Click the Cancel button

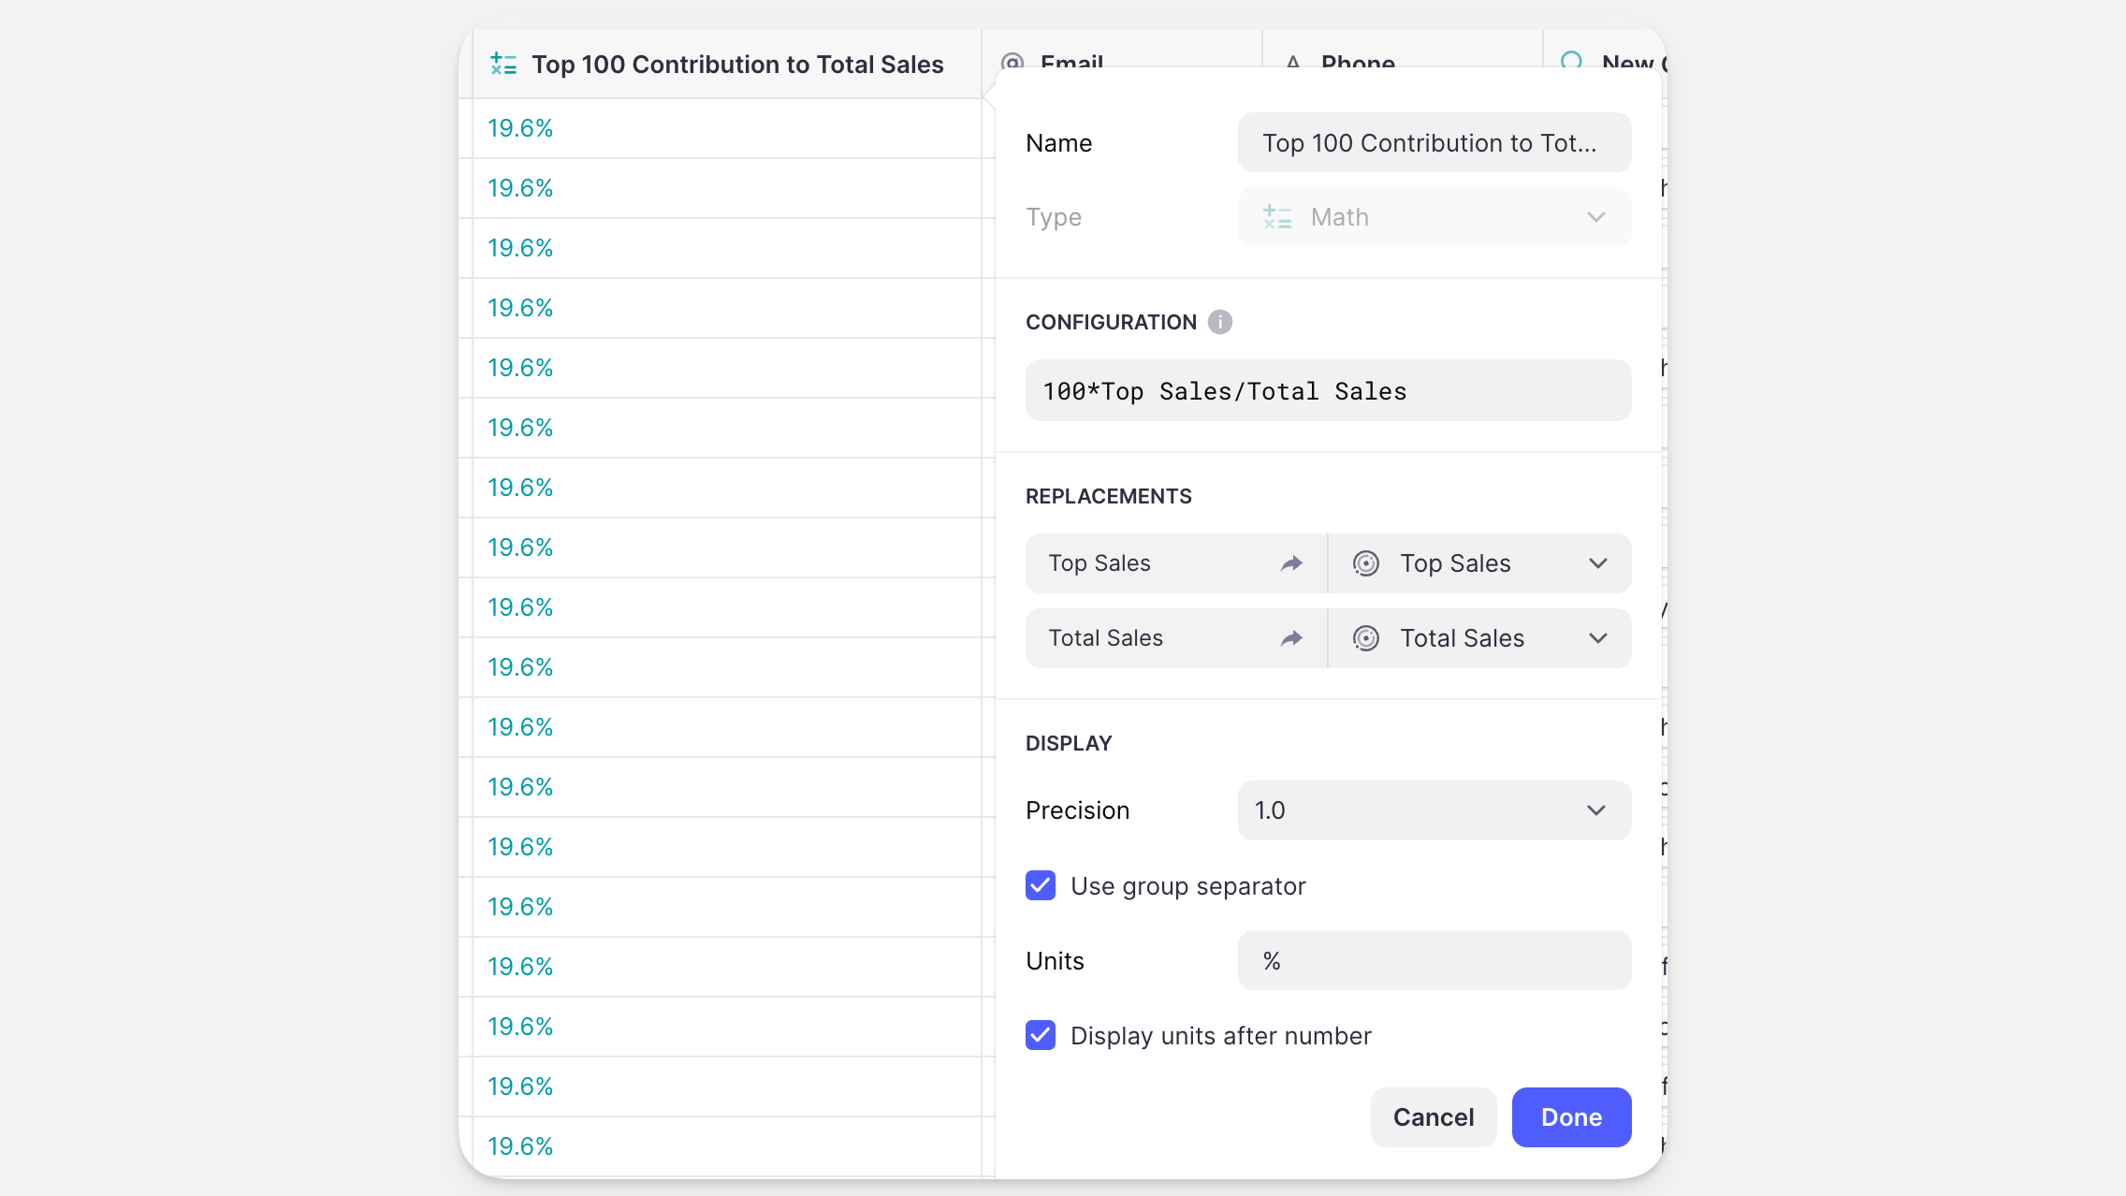pos(1433,1117)
